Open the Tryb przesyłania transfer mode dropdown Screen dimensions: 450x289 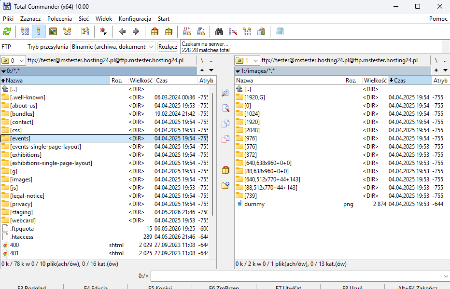(x=113, y=47)
